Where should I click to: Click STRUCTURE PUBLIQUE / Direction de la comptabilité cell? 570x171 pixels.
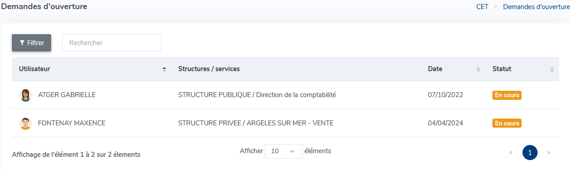pyautogui.click(x=257, y=95)
